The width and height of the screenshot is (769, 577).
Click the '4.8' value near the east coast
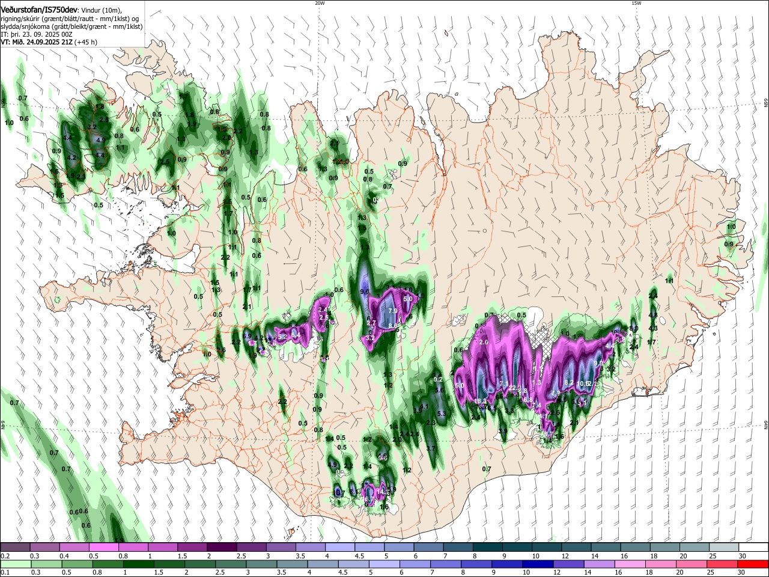[x=654, y=315]
